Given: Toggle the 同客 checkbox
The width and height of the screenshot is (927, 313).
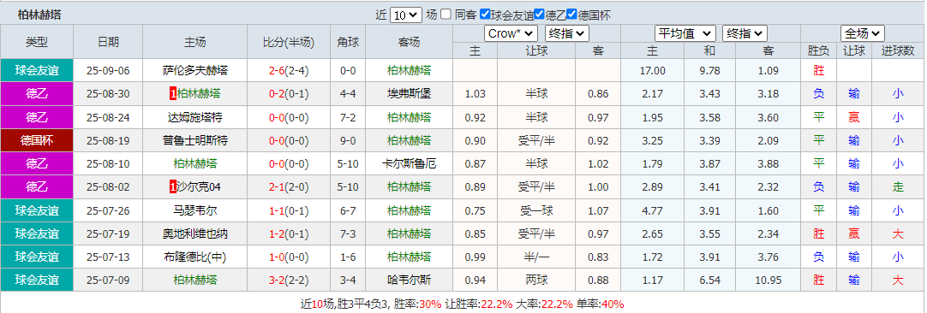Looking at the screenshot, I should 446,15.
